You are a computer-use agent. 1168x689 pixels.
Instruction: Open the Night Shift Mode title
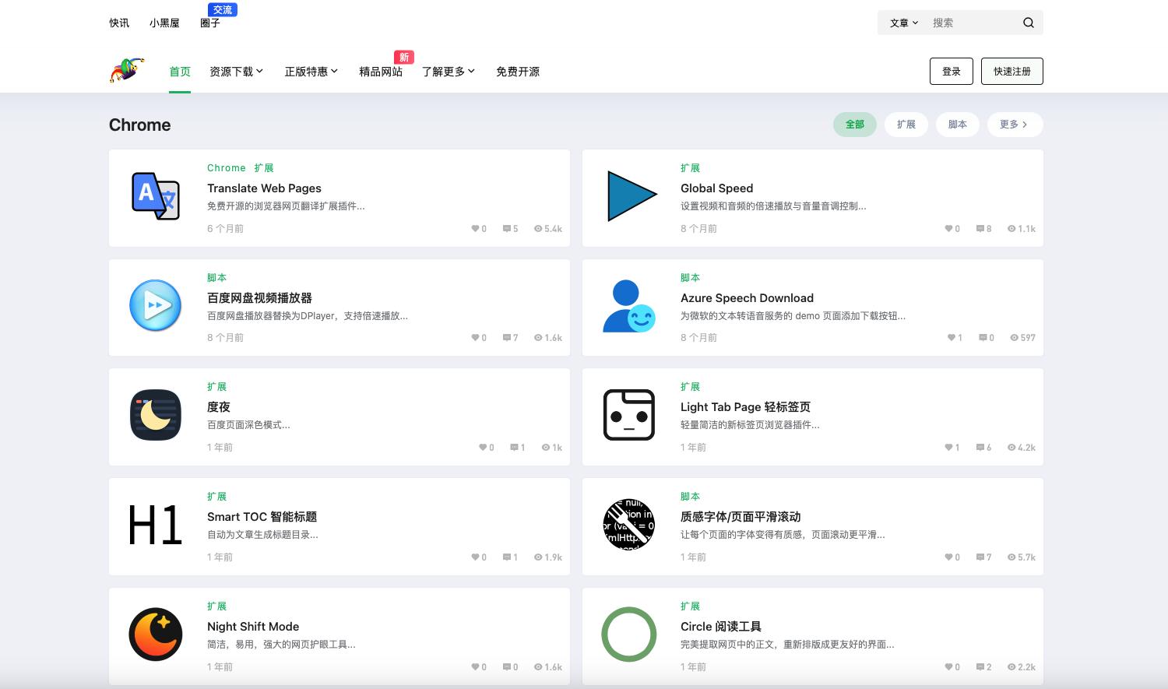(253, 627)
